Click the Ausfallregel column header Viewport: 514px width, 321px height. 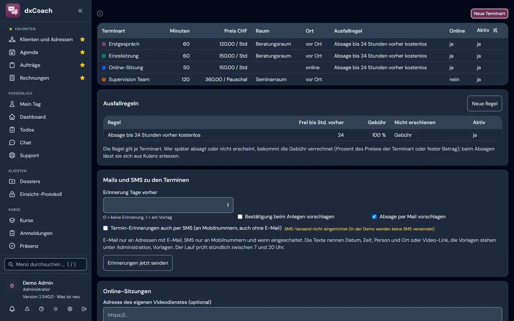[x=348, y=31]
